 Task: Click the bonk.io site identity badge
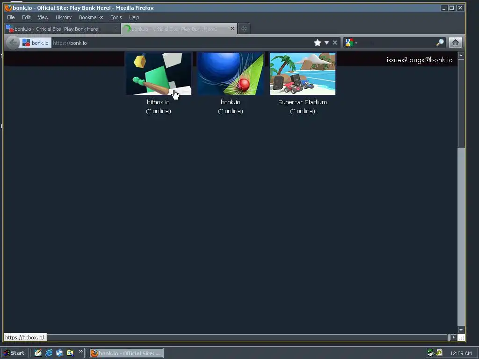click(x=36, y=43)
